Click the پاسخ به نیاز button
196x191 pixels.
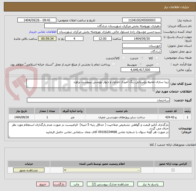click(150, 184)
